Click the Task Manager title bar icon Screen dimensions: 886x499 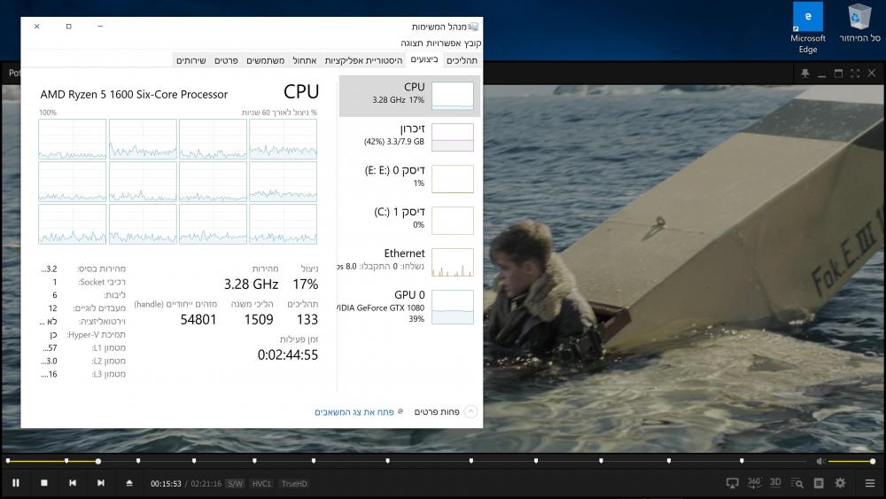[473, 27]
